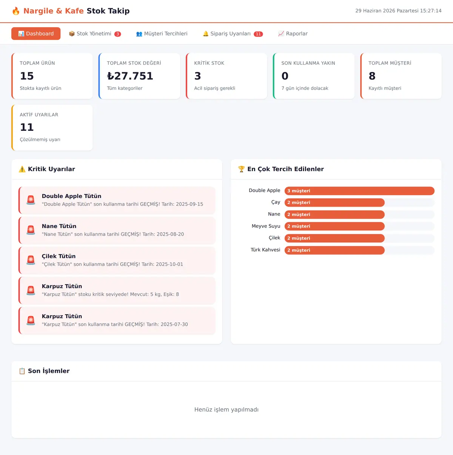Click the Türk Kahvesi preference bar

(334, 250)
